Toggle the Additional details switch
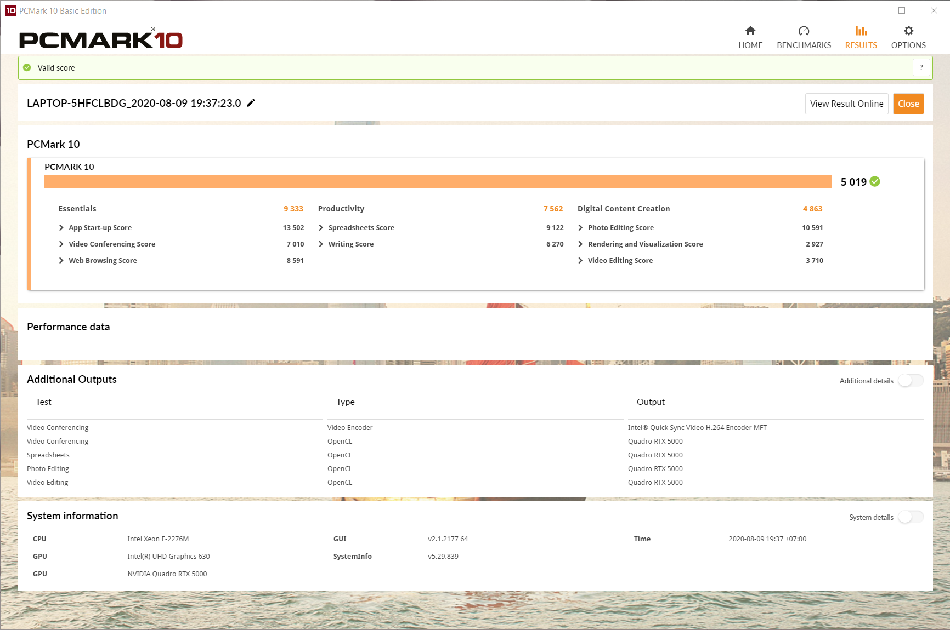This screenshot has height=630, width=950. 911,381
